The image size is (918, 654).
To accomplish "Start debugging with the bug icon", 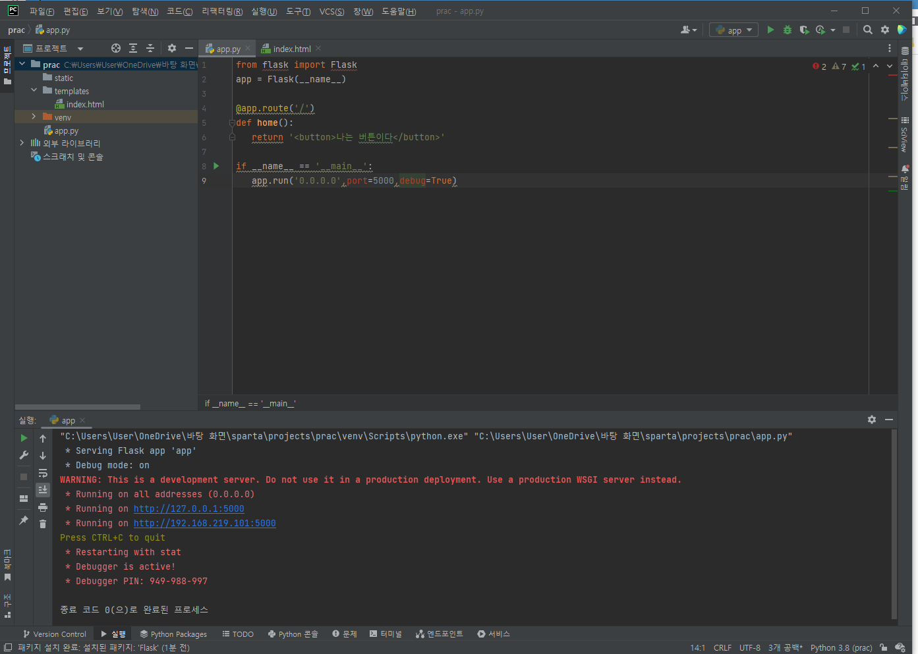I will click(x=787, y=30).
